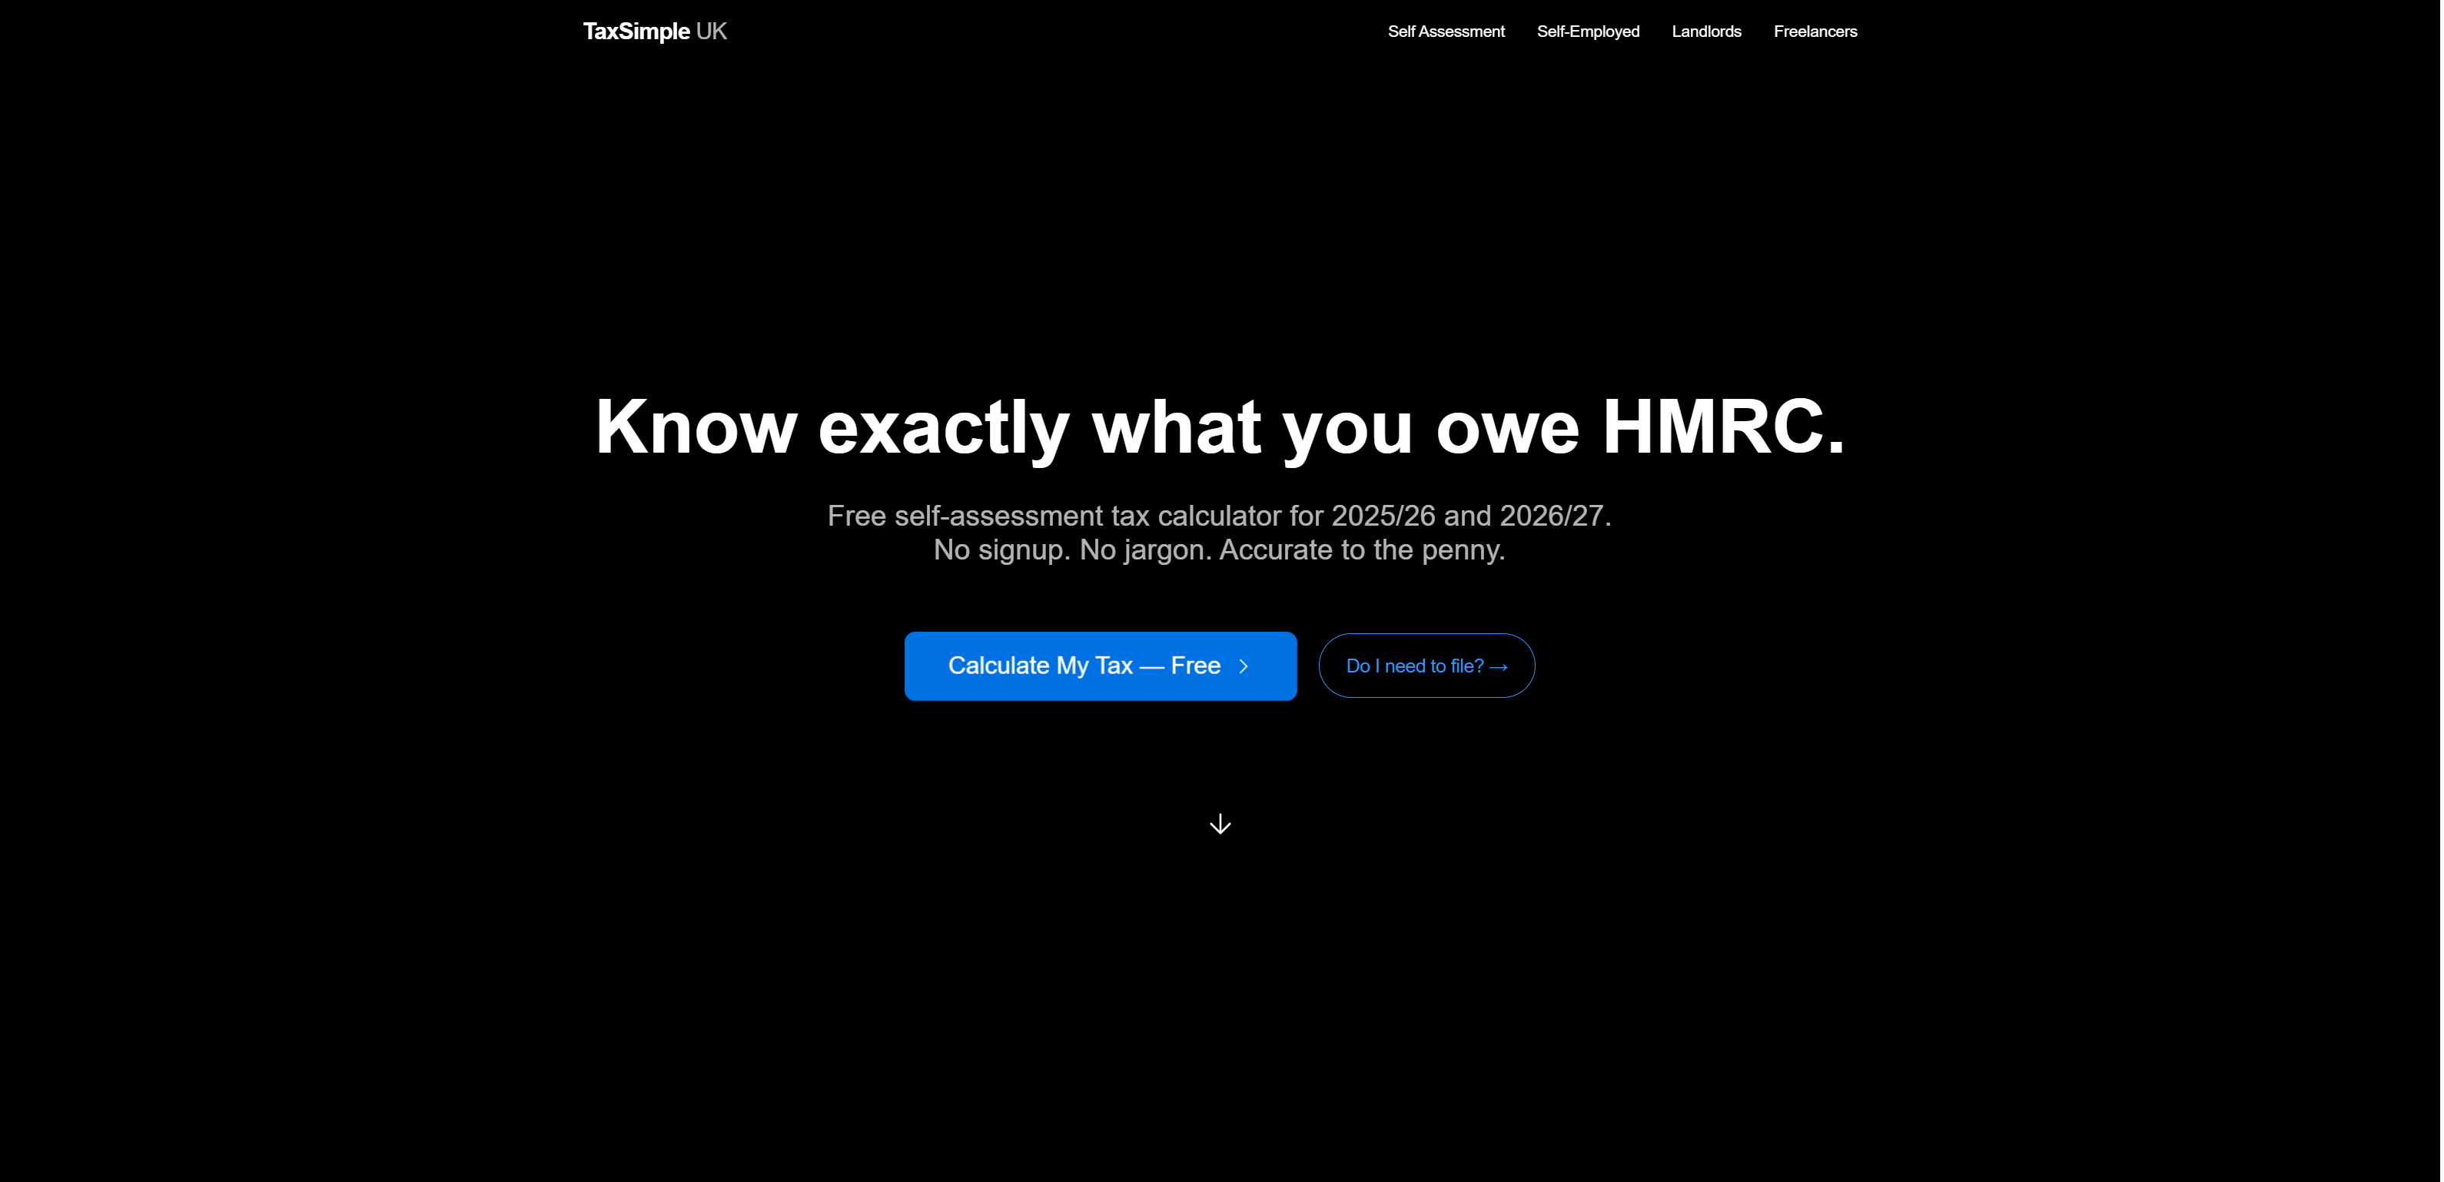Click '2026/27.' in the subtitle text

point(1557,516)
